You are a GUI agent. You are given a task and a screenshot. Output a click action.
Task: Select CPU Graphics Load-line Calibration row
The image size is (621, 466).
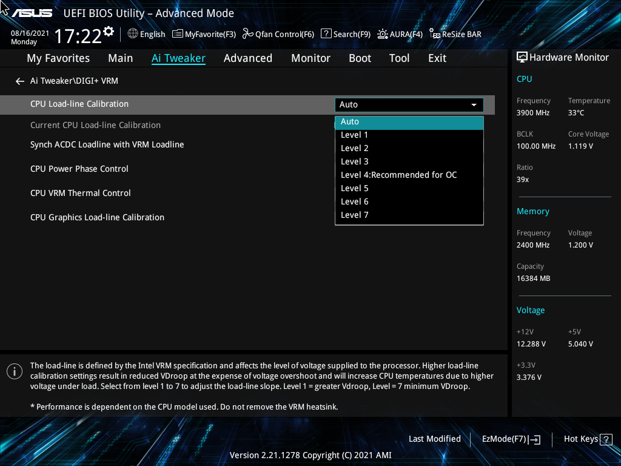point(97,218)
